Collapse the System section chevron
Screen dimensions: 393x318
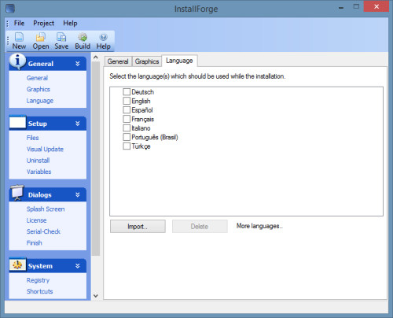tap(78, 266)
